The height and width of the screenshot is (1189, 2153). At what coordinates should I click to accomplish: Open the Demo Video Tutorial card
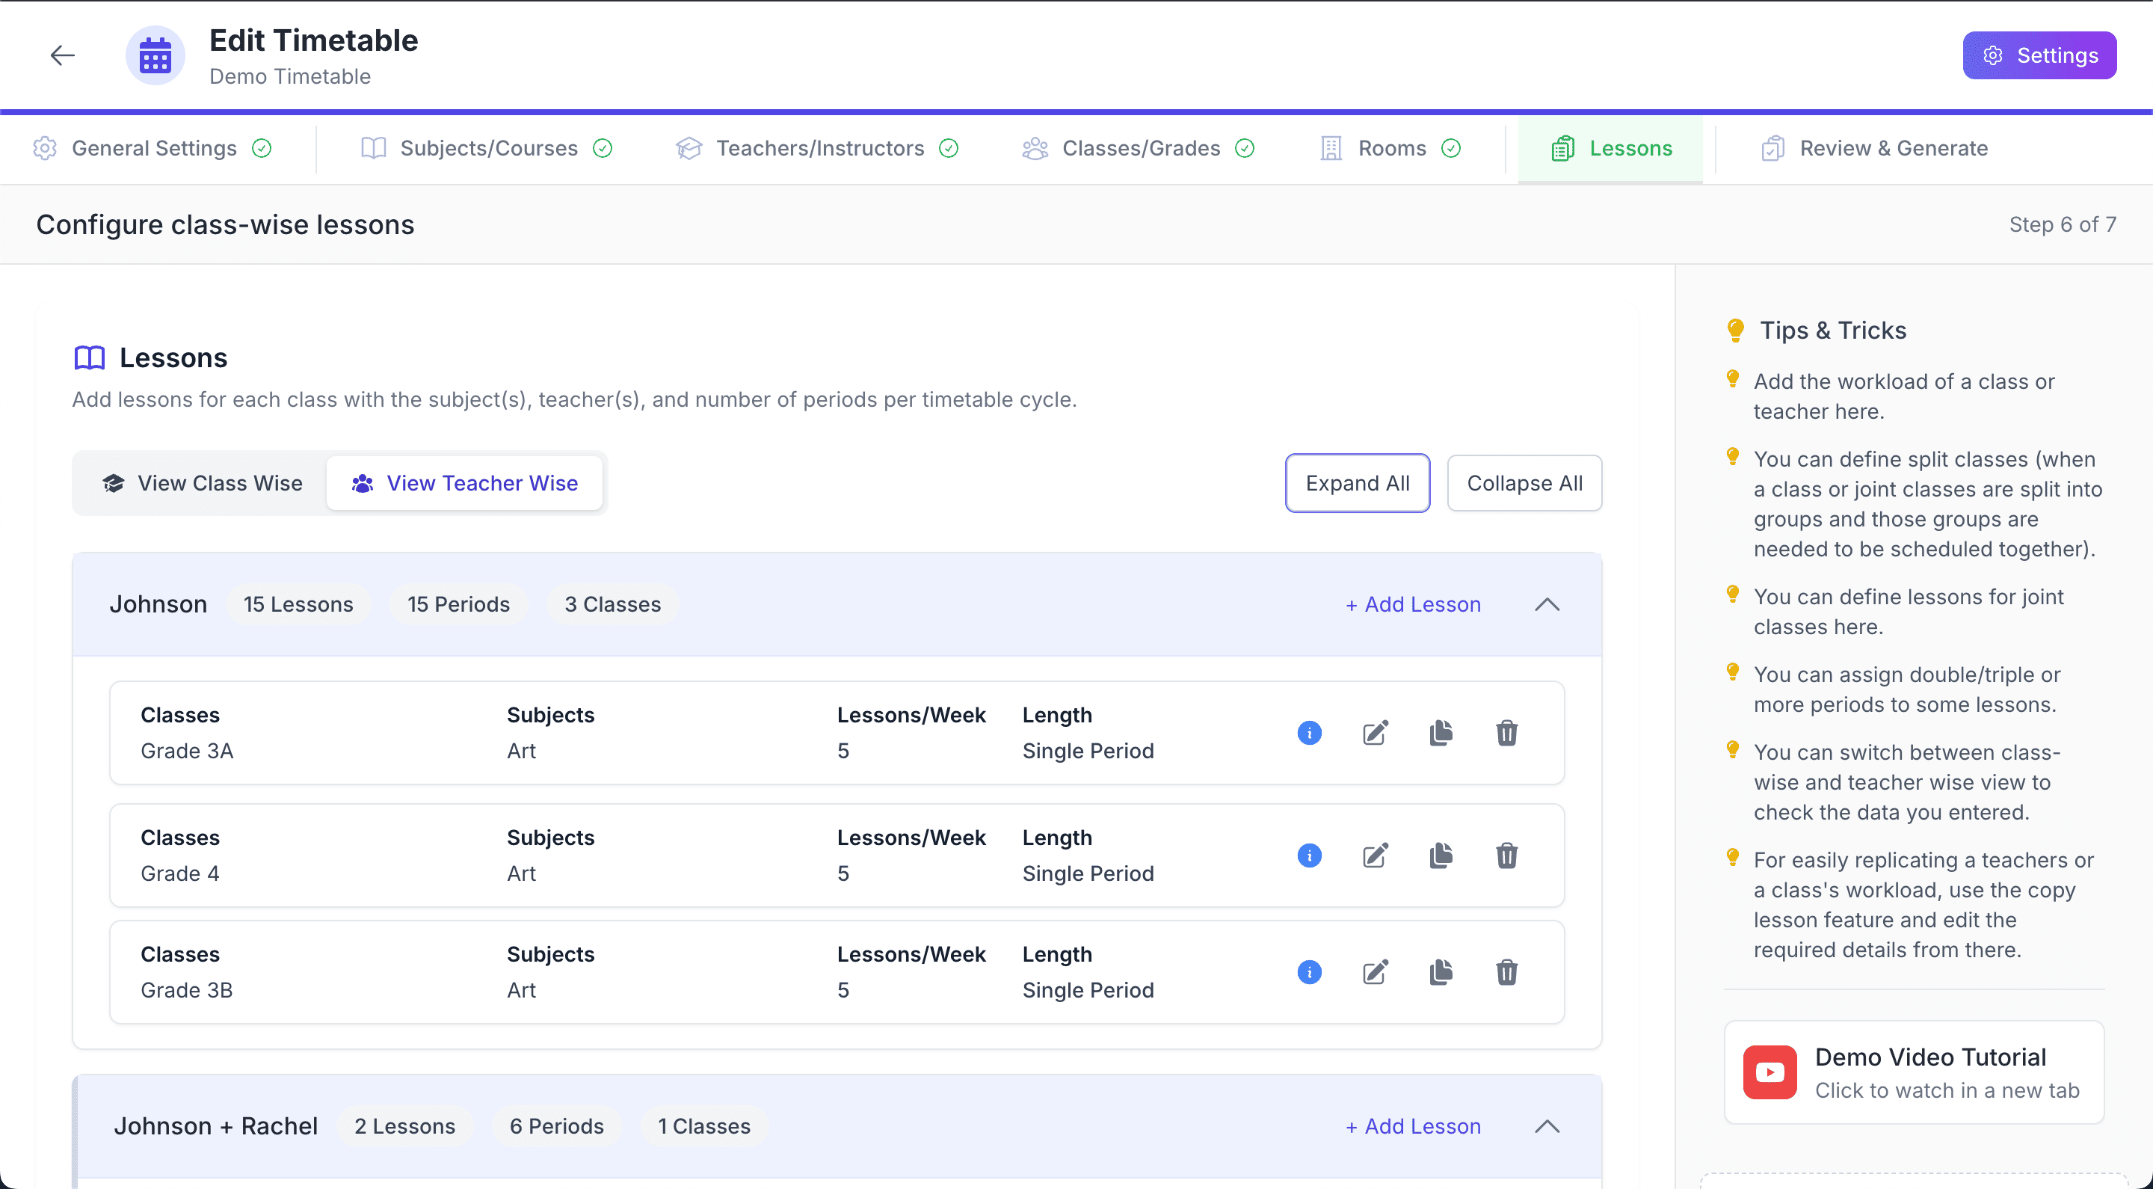(1914, 1073)
